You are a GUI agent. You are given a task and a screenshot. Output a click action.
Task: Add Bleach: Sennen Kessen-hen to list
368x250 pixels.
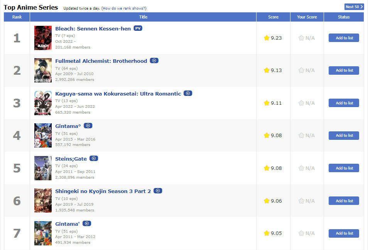pos(344,38)
